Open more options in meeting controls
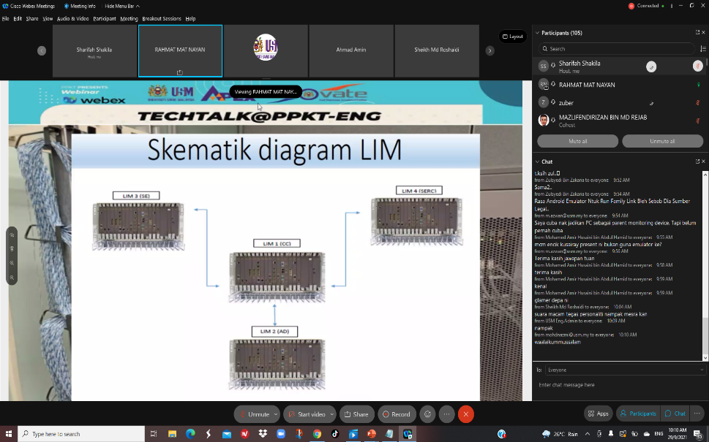709x442 pixels. 446,414
